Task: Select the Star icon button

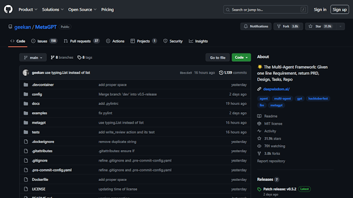Action: coord(311,26)
